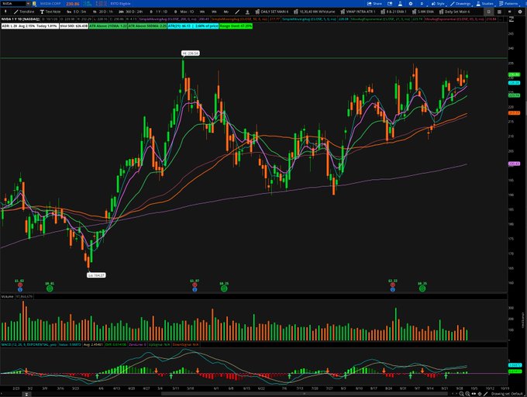Load the 10,30,40 WK W/Volume study set
The width and height of the screenshot is (527, 397).
(315, 12)
